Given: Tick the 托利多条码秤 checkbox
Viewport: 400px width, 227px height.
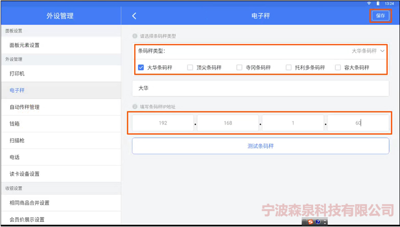Looking at the screenshot, I should (289, 67).
